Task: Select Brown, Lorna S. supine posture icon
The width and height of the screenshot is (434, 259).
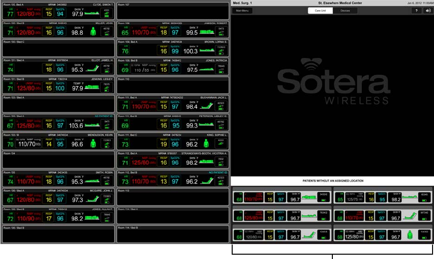Action: coord(207,51)
